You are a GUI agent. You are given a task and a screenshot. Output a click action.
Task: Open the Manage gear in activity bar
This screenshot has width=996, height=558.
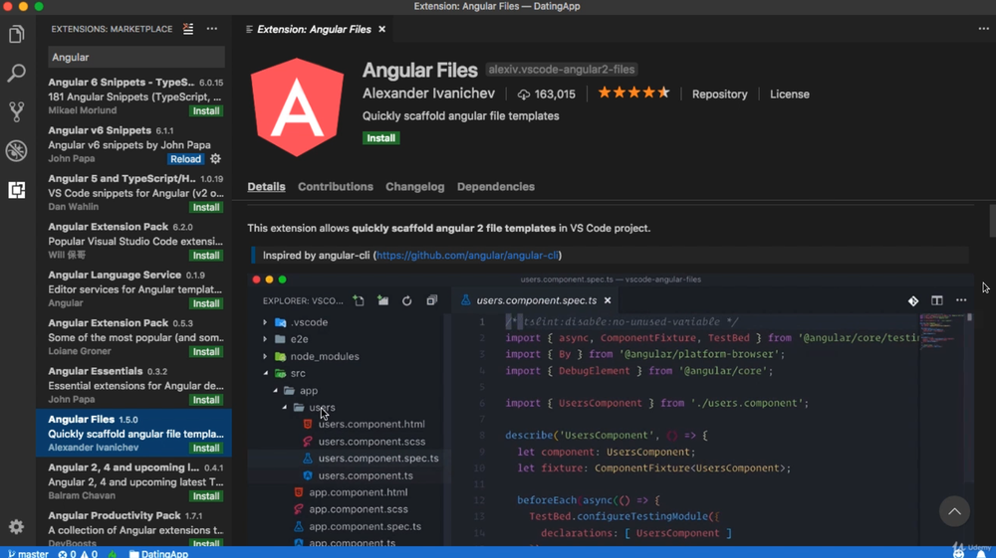[x=17, y=526]
